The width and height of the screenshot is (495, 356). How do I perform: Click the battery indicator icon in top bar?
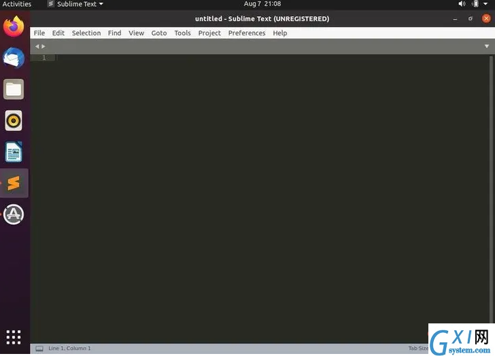point(475,4)
